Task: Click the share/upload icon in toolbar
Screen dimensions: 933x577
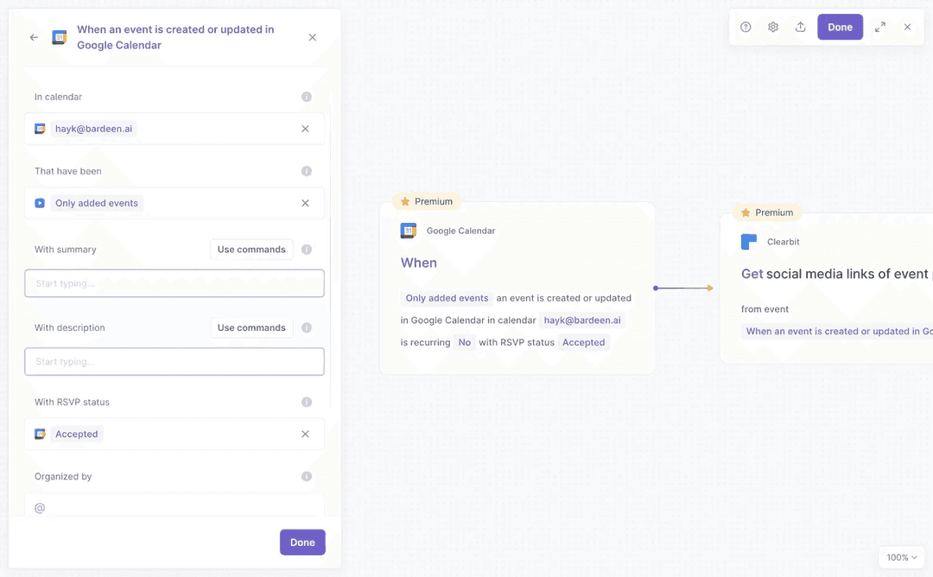Action: (800, 27)
